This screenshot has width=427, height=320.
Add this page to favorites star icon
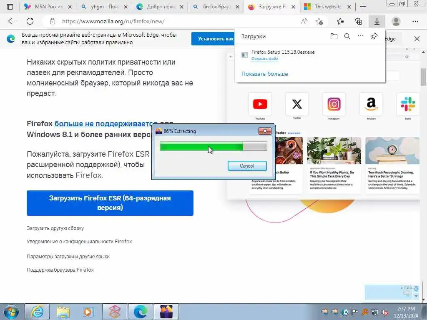coord(319,21)
